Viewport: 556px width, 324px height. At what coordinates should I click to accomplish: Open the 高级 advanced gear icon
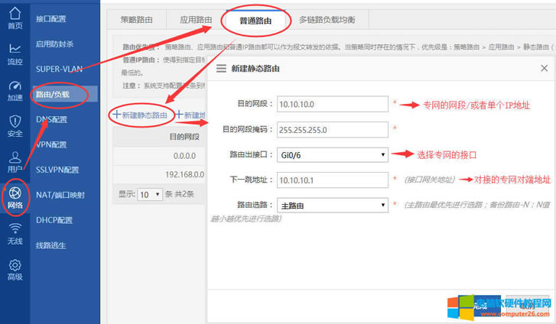pyautogui.click(x=15, y=269)
